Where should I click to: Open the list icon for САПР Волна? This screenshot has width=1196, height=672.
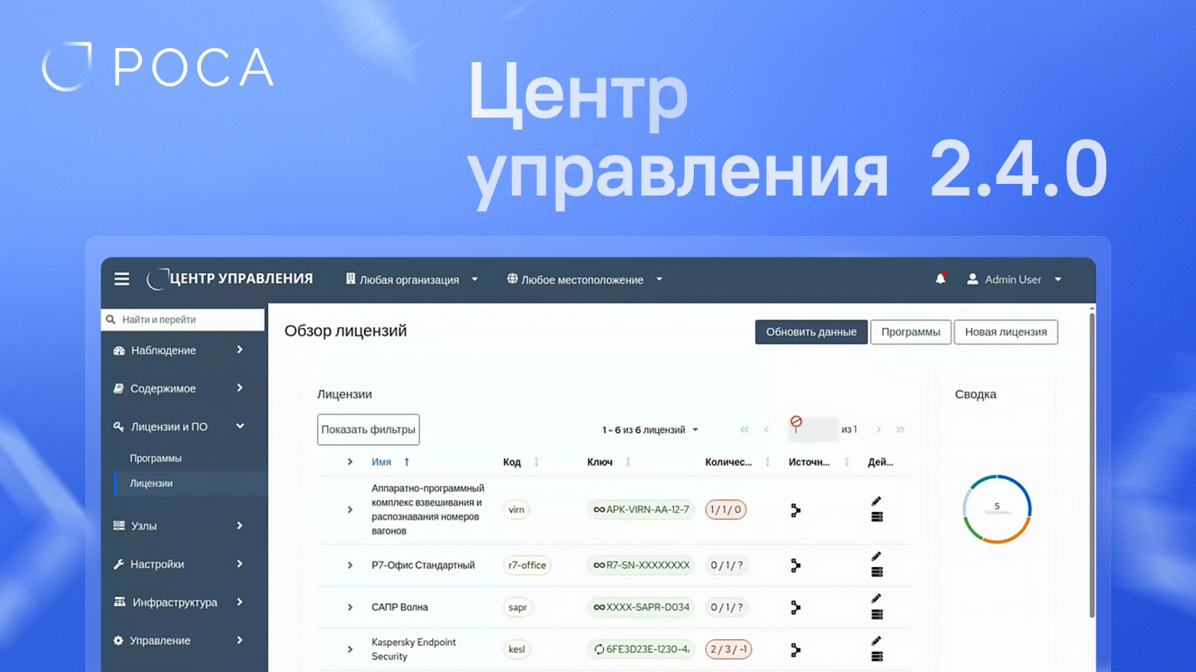click(877, 615)
